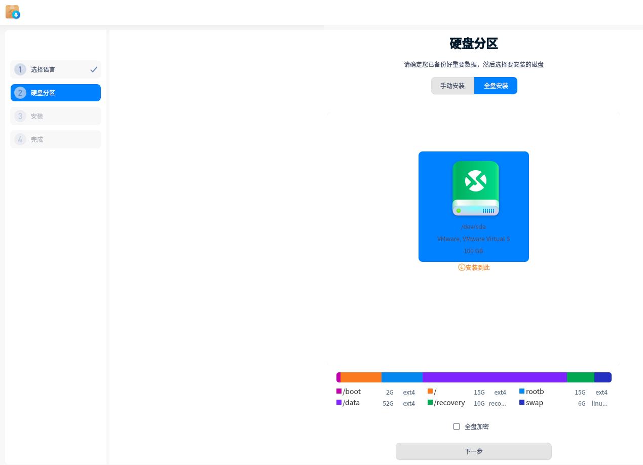The image size is (643, 465).
Task: Click the orange root segment in partition bar
Action: 361,377
